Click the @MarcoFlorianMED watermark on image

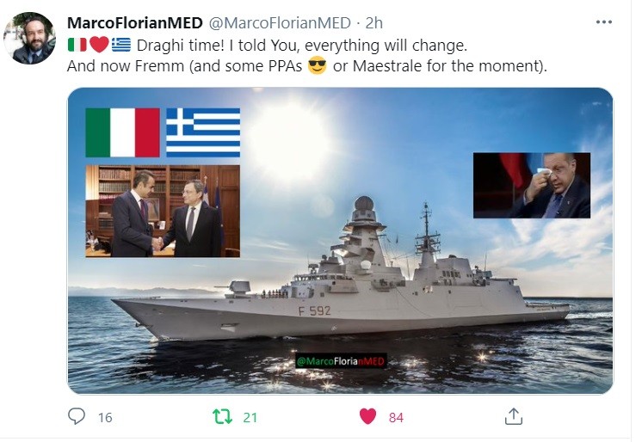[x=341, y=361]
